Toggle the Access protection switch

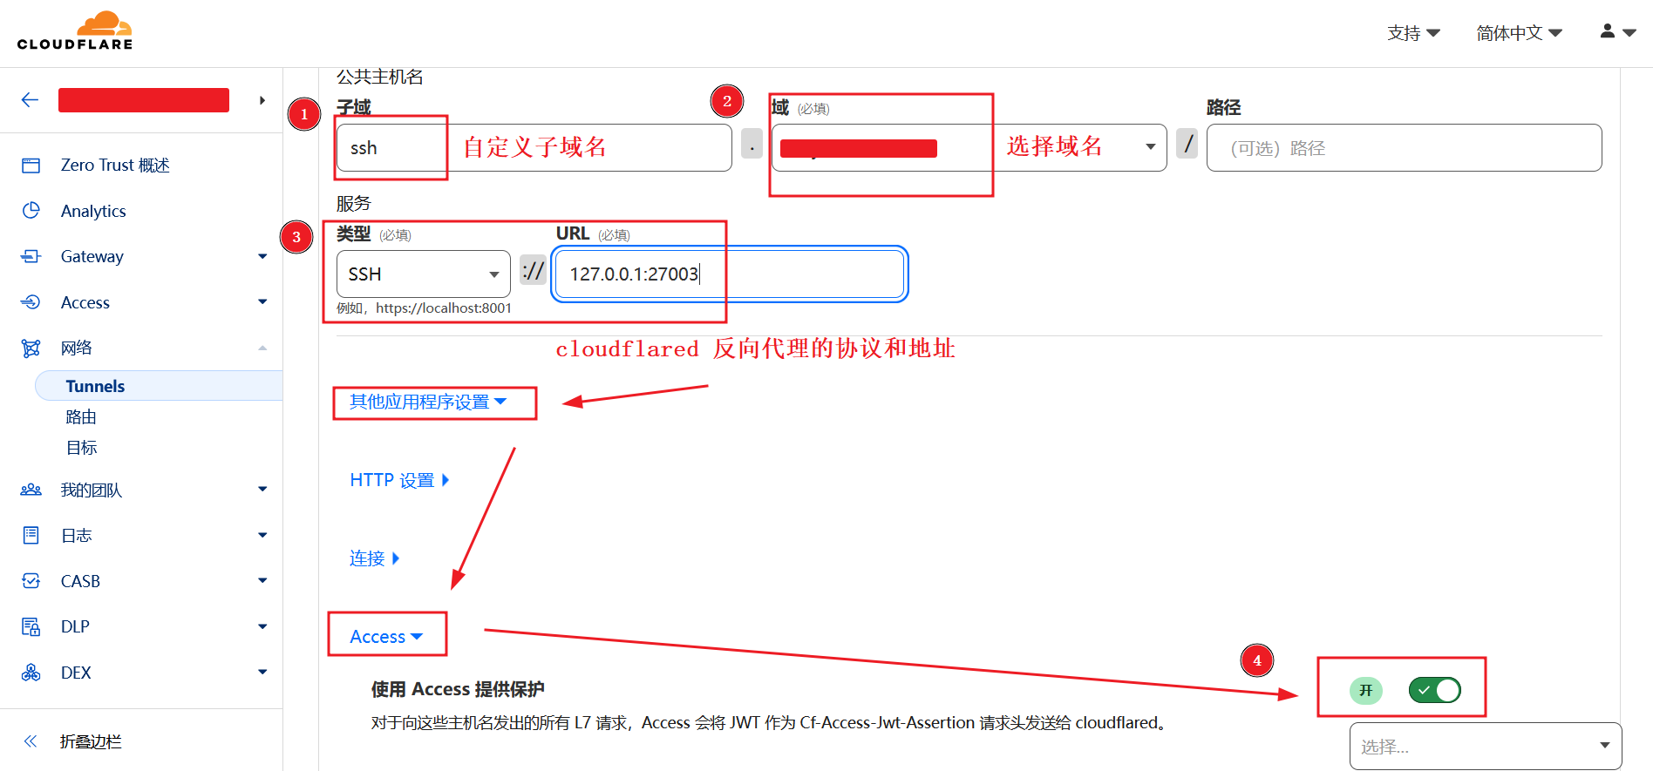click(x=1434, y=690)
